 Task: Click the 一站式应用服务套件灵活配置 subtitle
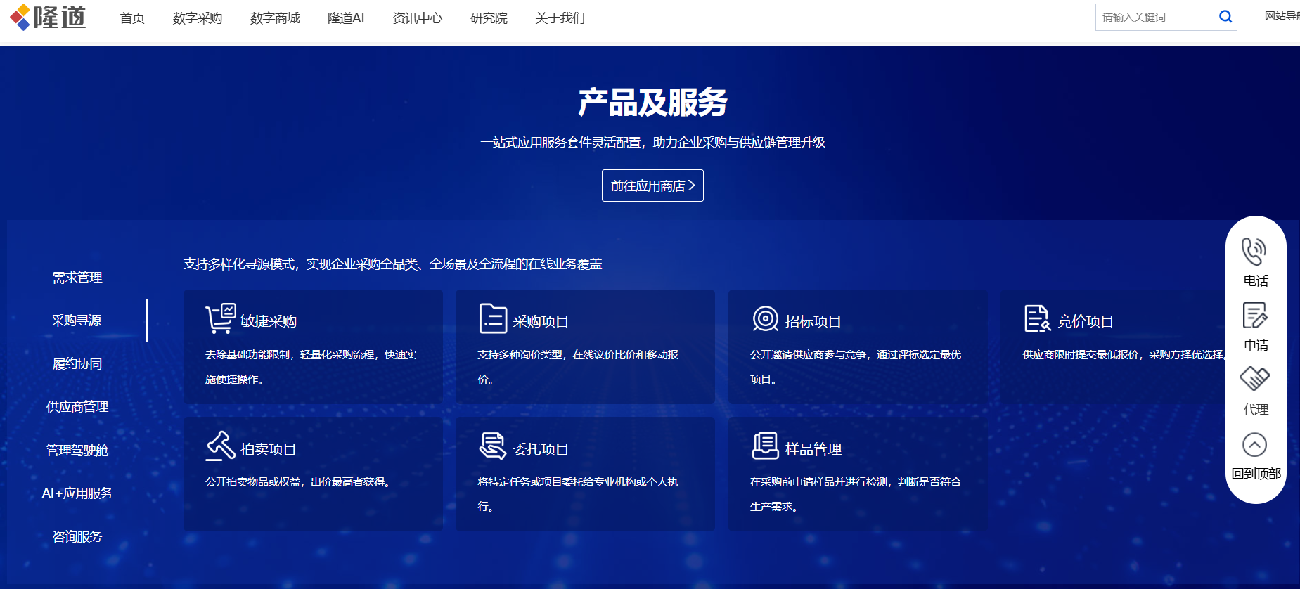(652, 143)
